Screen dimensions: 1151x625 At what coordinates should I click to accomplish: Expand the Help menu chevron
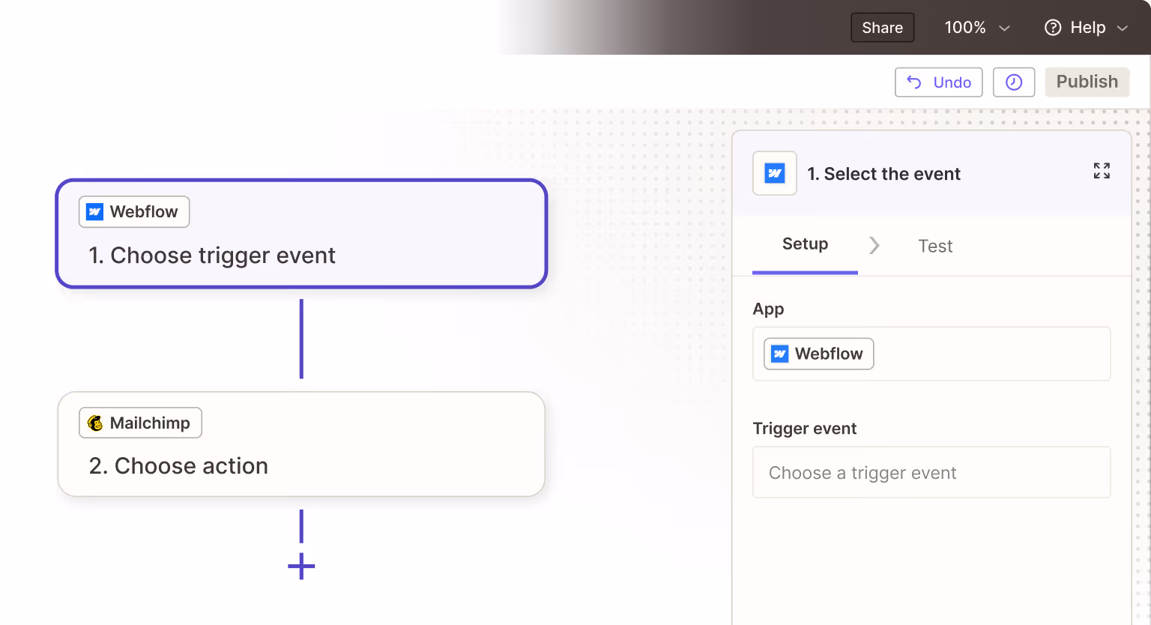1122,28
